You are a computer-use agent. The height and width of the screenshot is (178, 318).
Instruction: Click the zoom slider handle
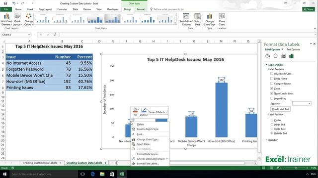tap(296, 168)
